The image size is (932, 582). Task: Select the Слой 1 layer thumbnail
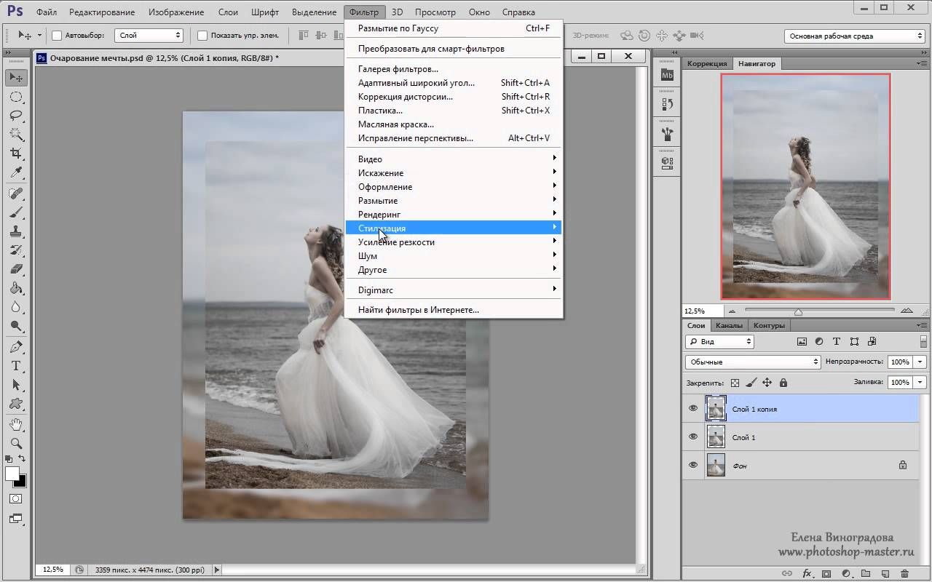[x=716, y=437]
